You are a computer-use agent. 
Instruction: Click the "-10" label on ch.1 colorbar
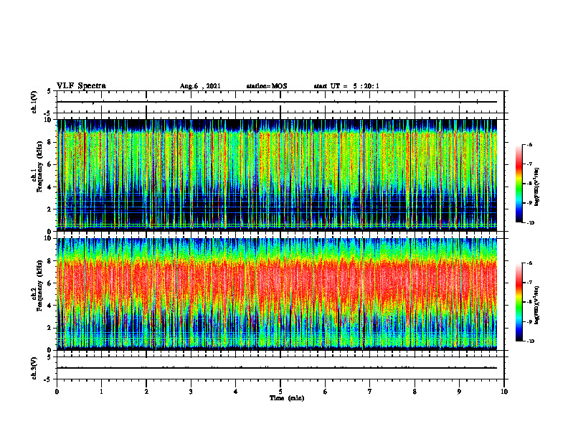pyautogui.click(x=530, y=223)
